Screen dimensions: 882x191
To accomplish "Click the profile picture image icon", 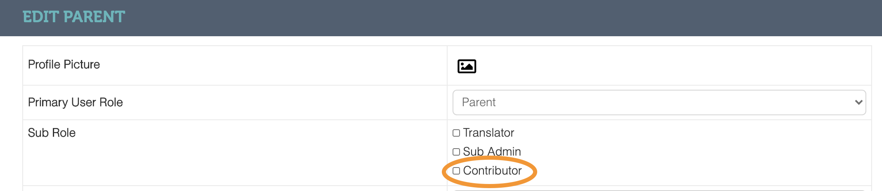I will click(467, 66).
